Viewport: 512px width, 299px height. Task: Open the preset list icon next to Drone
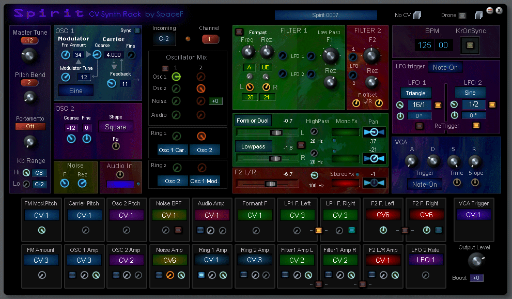(479, 15)
